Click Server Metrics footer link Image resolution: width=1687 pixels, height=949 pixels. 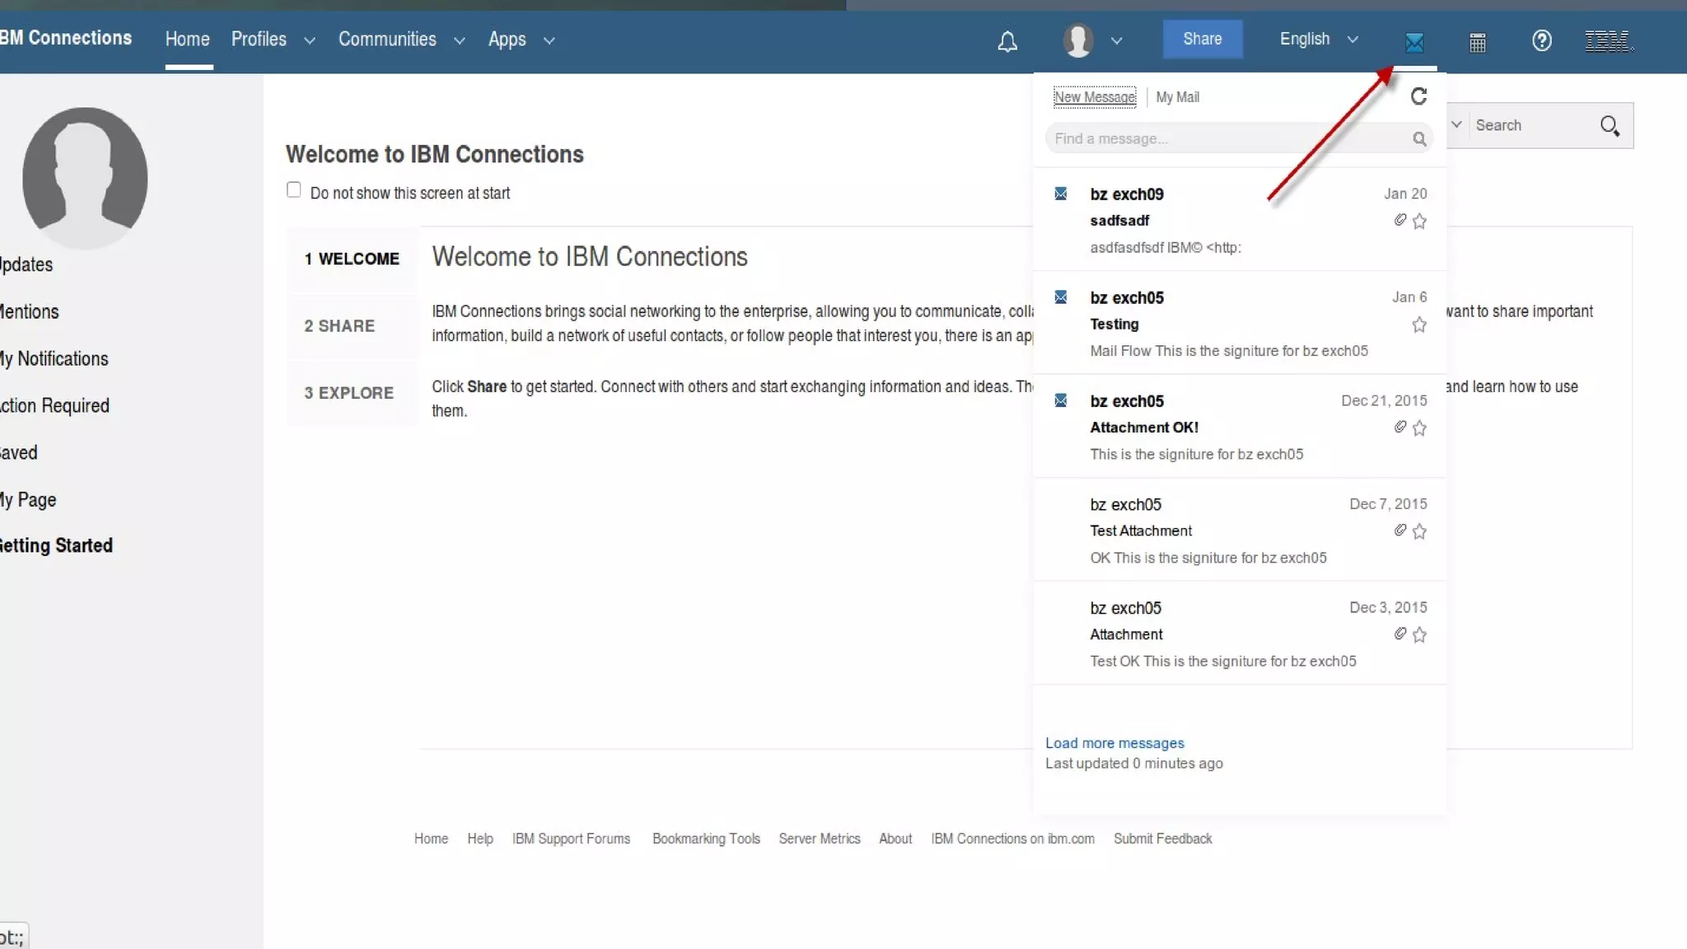(x=820, y=839)
